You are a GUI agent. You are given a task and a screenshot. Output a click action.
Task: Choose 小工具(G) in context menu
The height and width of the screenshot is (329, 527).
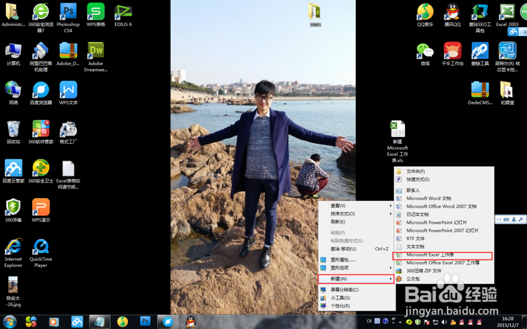click(356, 297)
